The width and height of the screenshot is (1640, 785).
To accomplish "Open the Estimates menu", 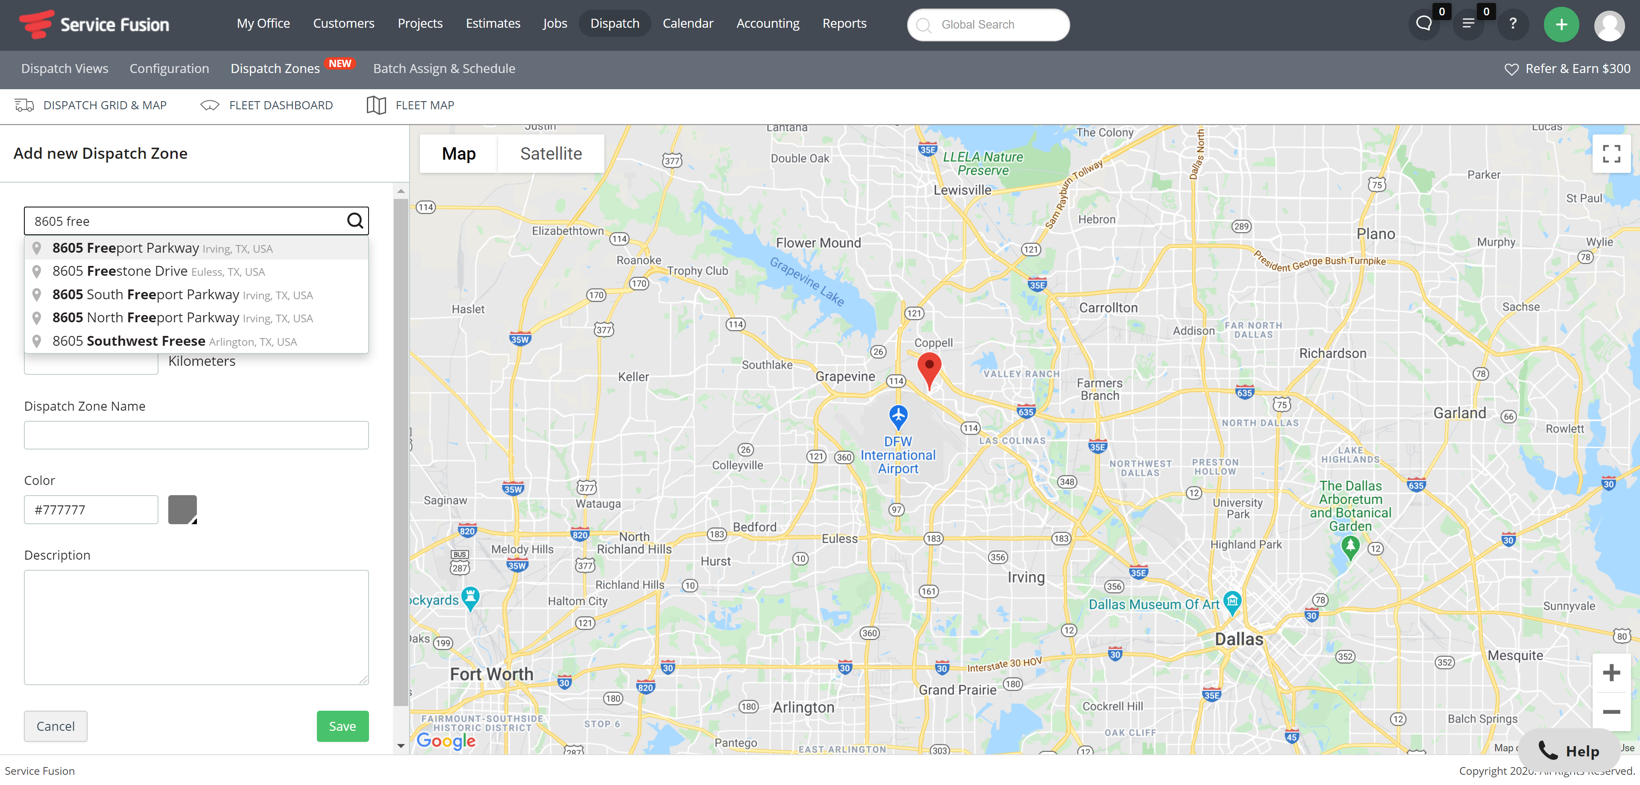I will (493, 23).
